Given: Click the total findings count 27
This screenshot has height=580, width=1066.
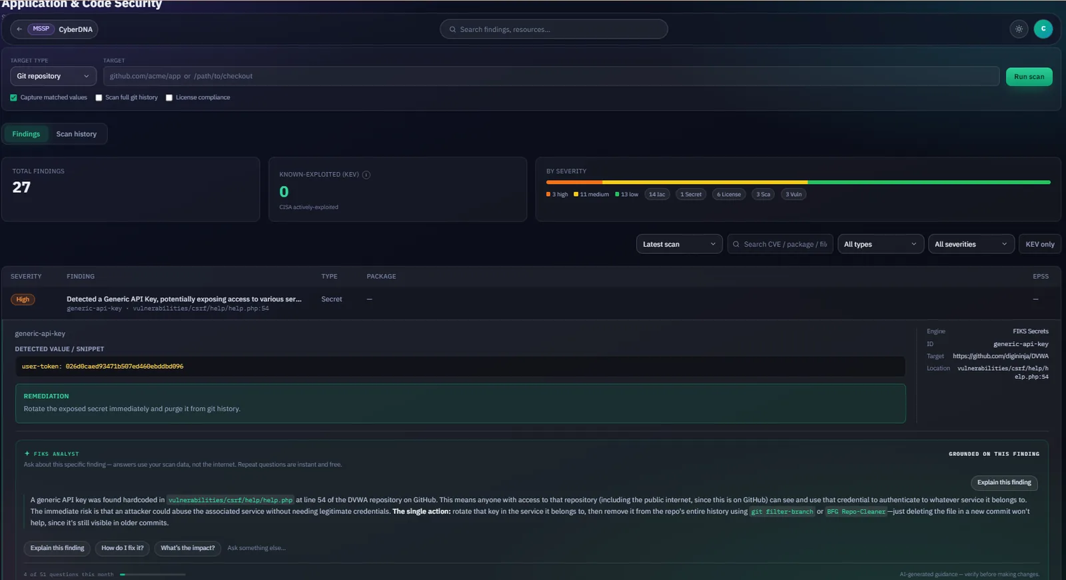Looking at the screenshot, I should (21, 187).
